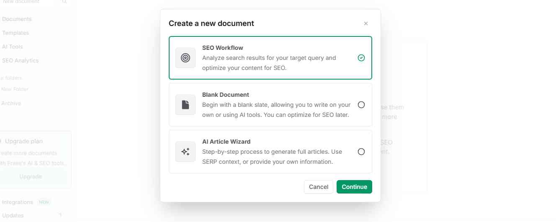Select the Blank Document radio button
This screenshot has width=556, height=222.
361,105
